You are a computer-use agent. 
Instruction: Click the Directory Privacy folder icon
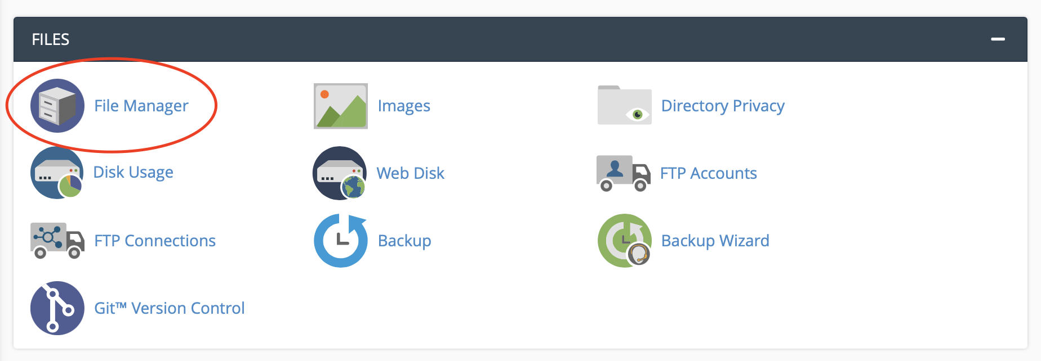point(624,106)
